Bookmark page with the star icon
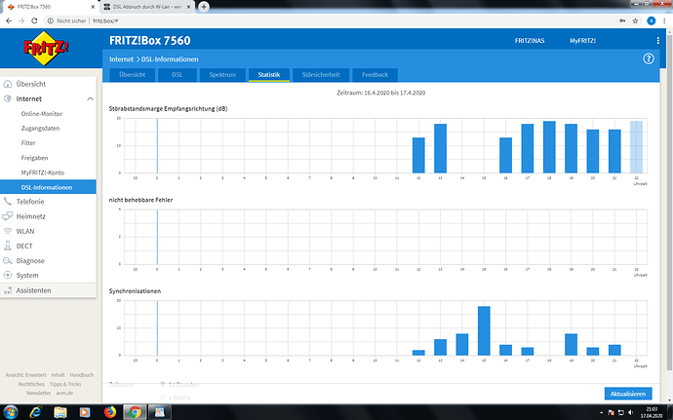Image resolution: width=673 pixels, height=420 pixels. [x=635, y=20]
